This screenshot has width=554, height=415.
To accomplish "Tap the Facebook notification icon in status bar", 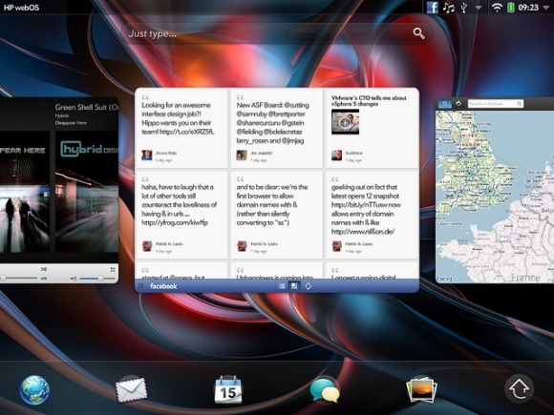I will coord(432,7).
